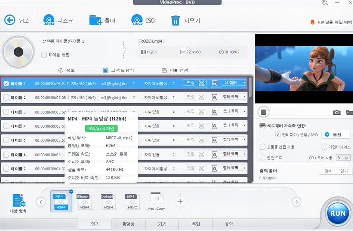
Task: Check 타이틀 6 checkbox
Action: click(x=6, y=154)
